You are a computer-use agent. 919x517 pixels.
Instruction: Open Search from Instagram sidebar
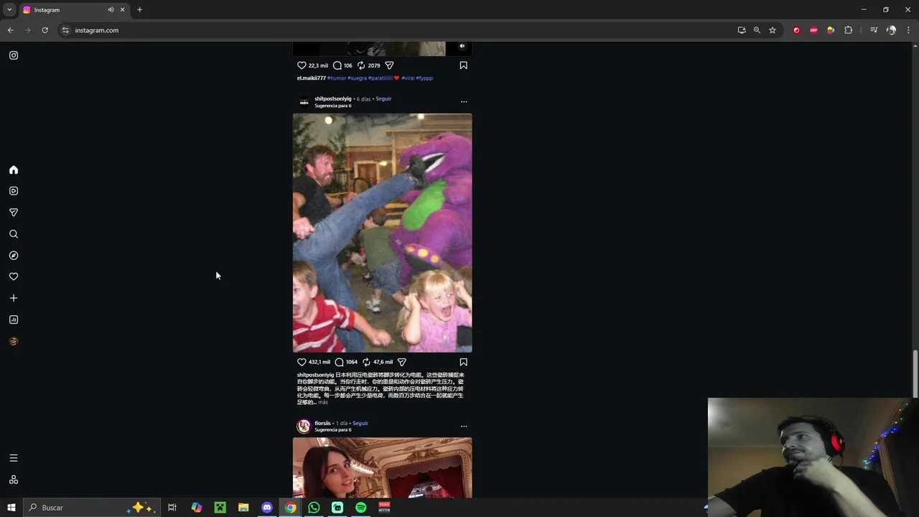[14, 234]
